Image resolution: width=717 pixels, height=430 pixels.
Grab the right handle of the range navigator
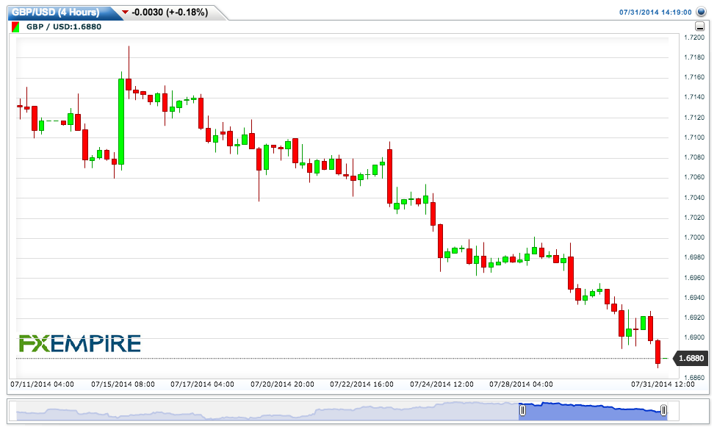tap(663, 410)
